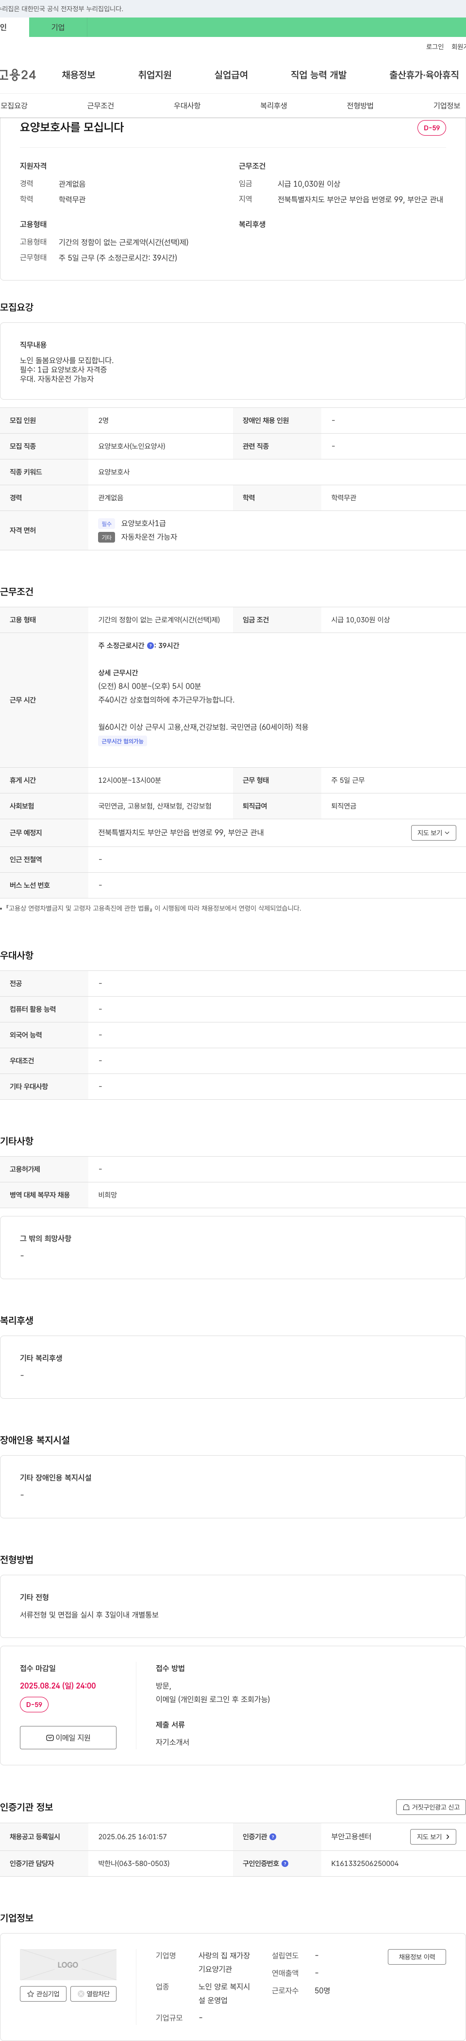The width and height of the screenshot is (466, 2041).
Task: Click the 자기소개서 submission document text
Action: click(x=172, y=1742)
